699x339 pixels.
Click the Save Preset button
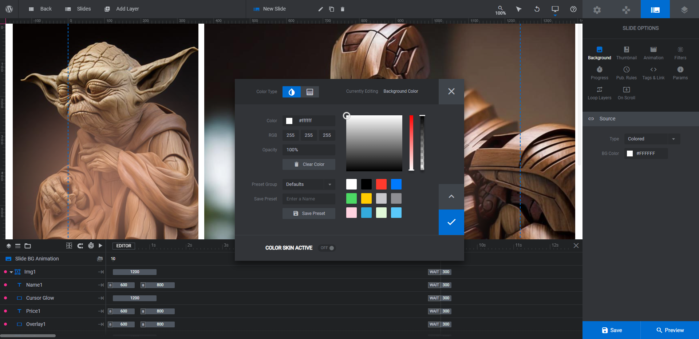[309, 214]
